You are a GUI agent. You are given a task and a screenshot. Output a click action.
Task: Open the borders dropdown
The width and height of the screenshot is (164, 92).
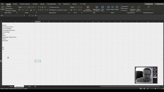[x=28, y=10]
